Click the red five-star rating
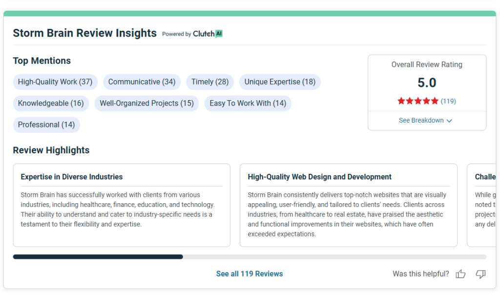500x295 pixels. 418,101
